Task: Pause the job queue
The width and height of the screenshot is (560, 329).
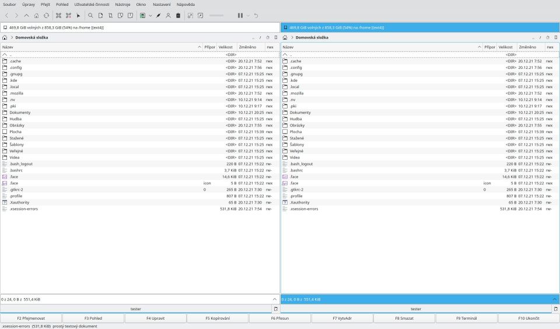Action: click(240, 16)
